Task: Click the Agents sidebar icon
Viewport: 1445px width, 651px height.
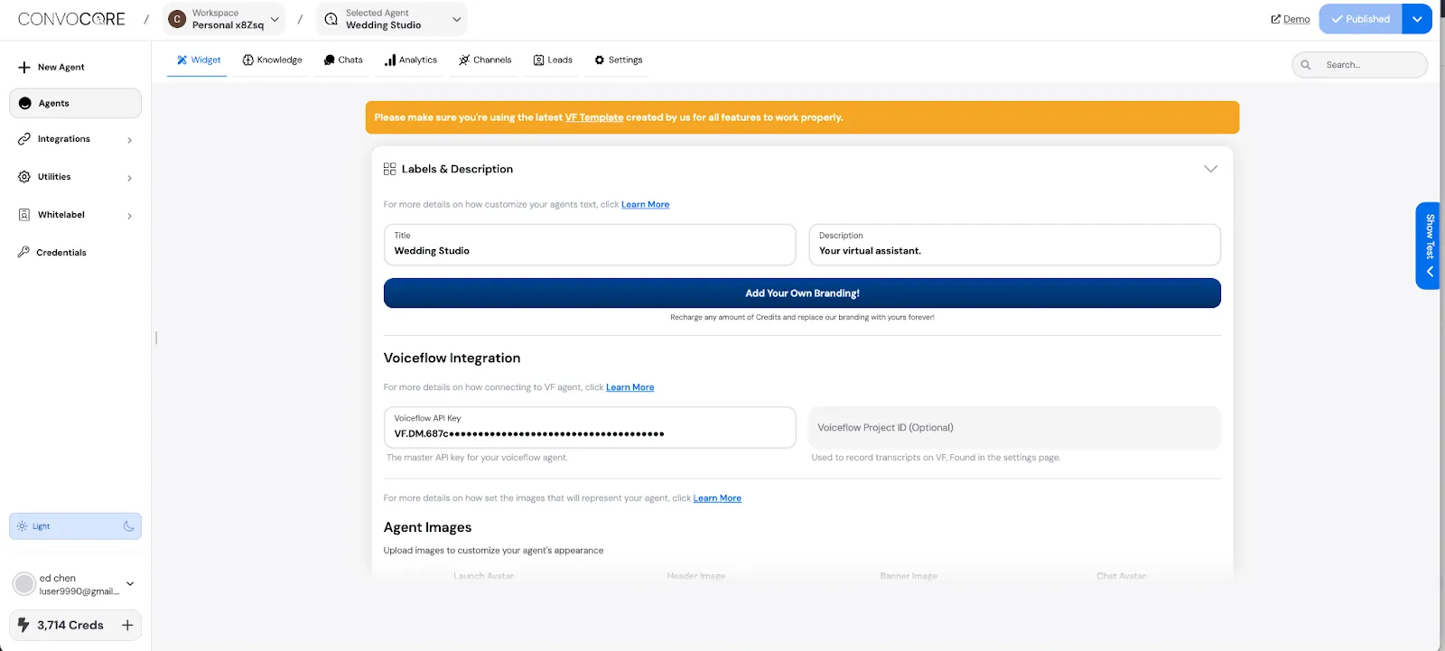Action: pos(25,103)
